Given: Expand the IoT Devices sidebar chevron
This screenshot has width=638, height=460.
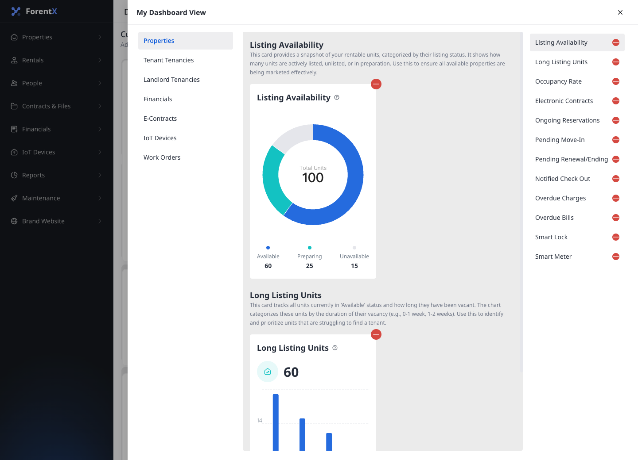Looking at the screenshot, I should point(100,152).
